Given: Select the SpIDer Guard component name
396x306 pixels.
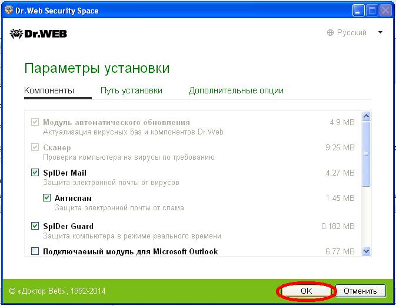Looking at the screenshot, I should tap(68, 226).
